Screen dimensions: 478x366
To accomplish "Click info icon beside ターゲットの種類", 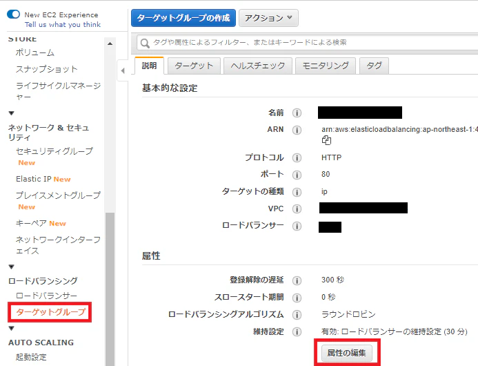I will [297, 192].
